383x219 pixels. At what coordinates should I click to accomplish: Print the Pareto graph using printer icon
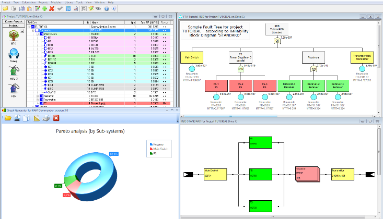46,119
